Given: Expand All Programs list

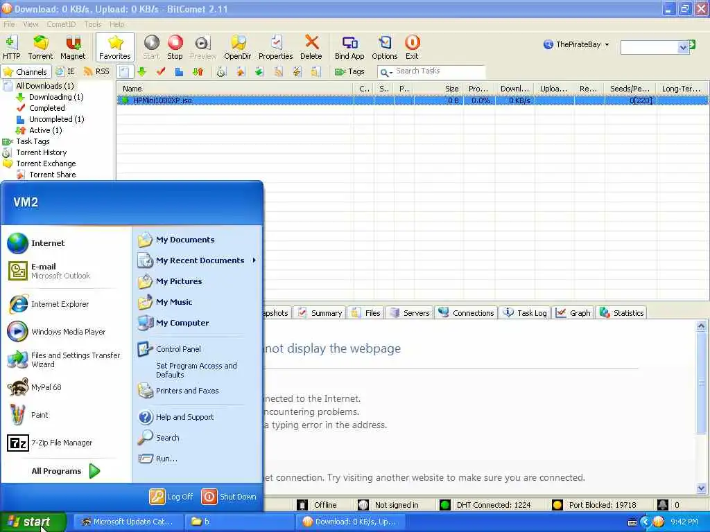Looking at the screenshot, I should click(66, 471).
